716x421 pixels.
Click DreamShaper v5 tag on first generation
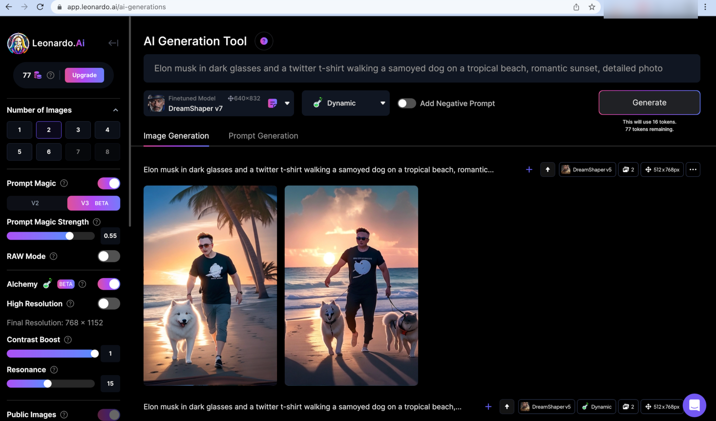[x=588, y=169]
